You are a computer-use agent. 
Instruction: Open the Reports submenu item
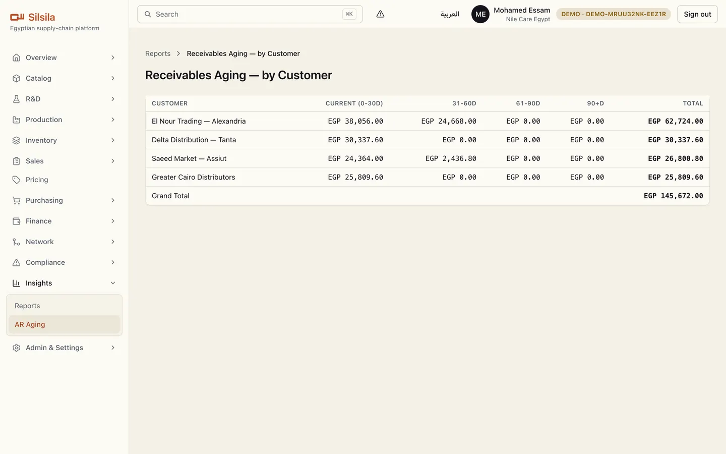[x=64, y=306]
